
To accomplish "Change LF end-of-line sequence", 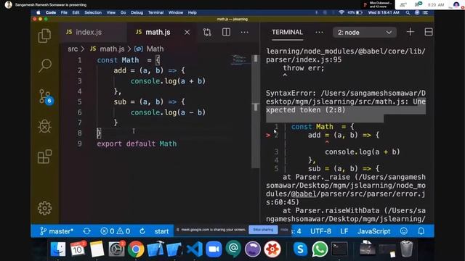I will [x=344, y=231].
